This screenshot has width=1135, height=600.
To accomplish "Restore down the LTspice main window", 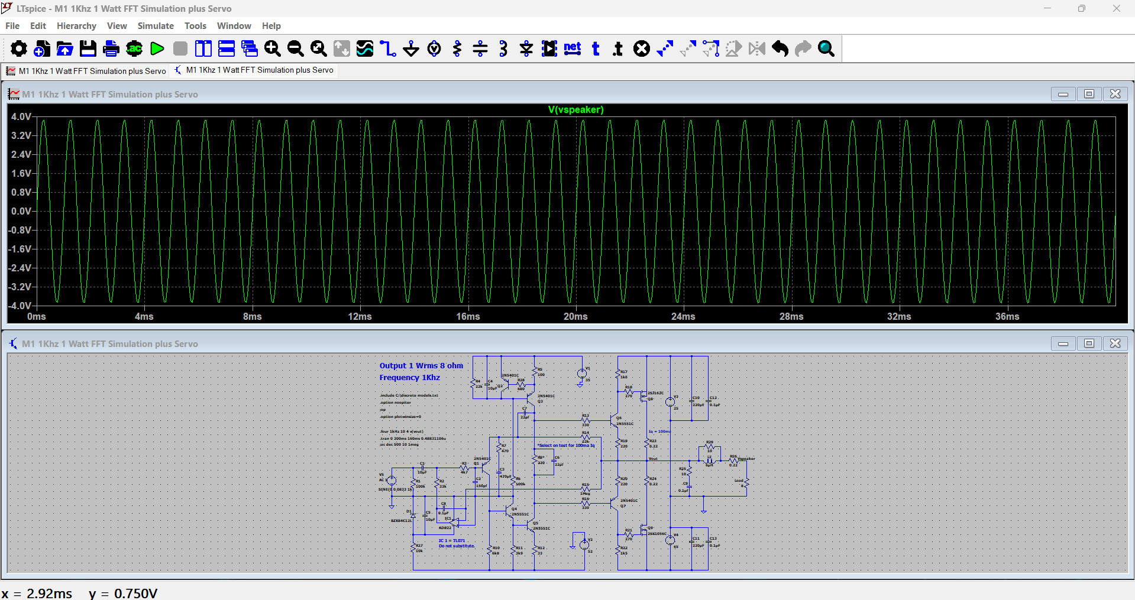I will pyautogui.click(x=1082, y=8).
